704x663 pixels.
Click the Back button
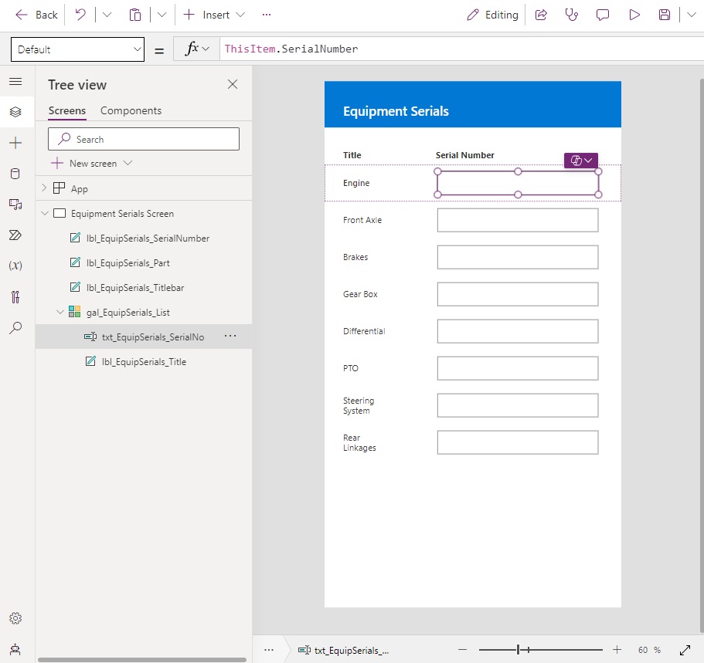35,15
